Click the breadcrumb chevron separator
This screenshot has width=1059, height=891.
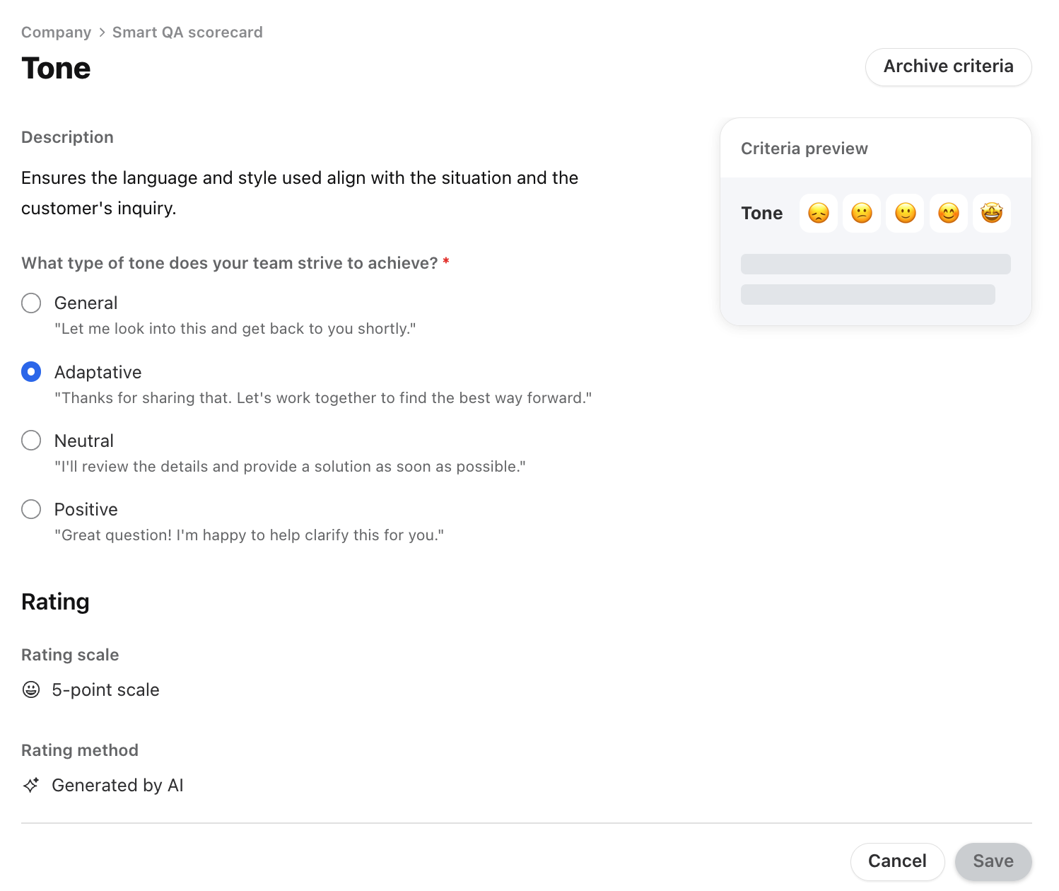[x=102, y=33]
